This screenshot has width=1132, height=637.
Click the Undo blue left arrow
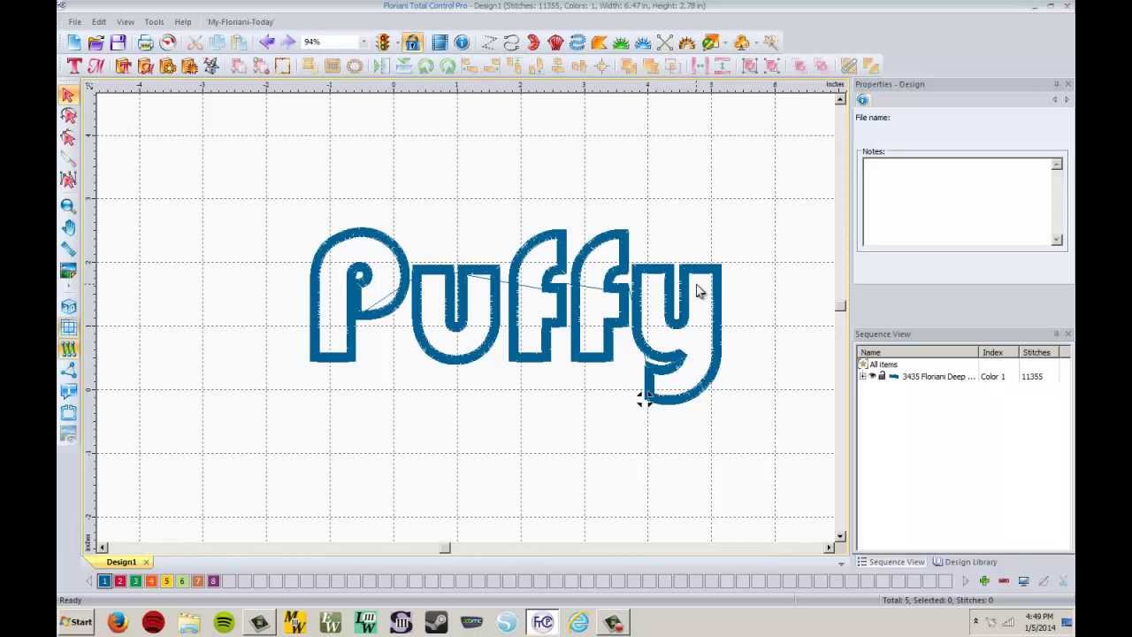point(266,42)
